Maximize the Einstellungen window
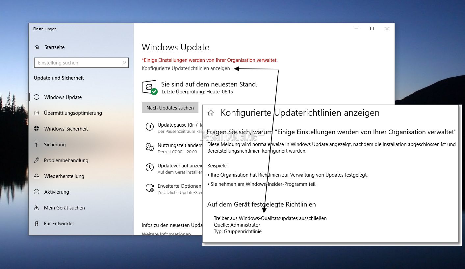The image size is (465, 269). [x=372, y=29]
